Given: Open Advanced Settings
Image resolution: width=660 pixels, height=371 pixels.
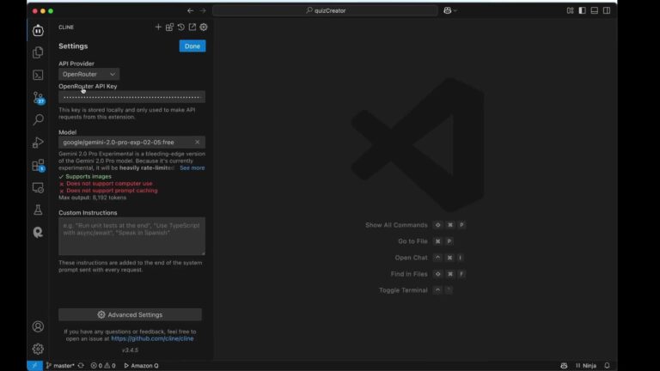Looking at the screenshot, I should click(130, 314).
